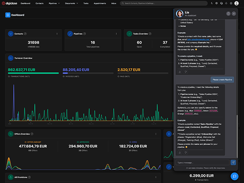244x183 pixels.
Task: Open the Inbox menu item
Action: click(x=114, y=3)
